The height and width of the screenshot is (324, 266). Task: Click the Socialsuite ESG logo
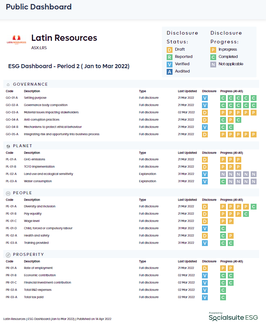click(x=233, y=316)
